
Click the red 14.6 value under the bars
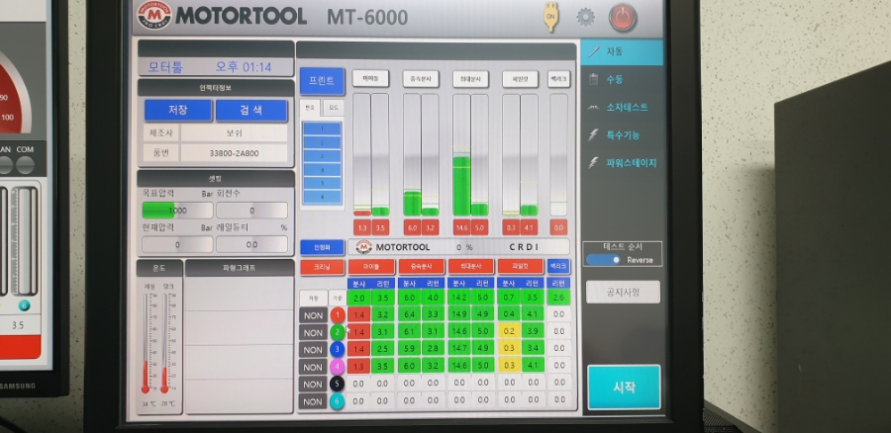[461, 227]
